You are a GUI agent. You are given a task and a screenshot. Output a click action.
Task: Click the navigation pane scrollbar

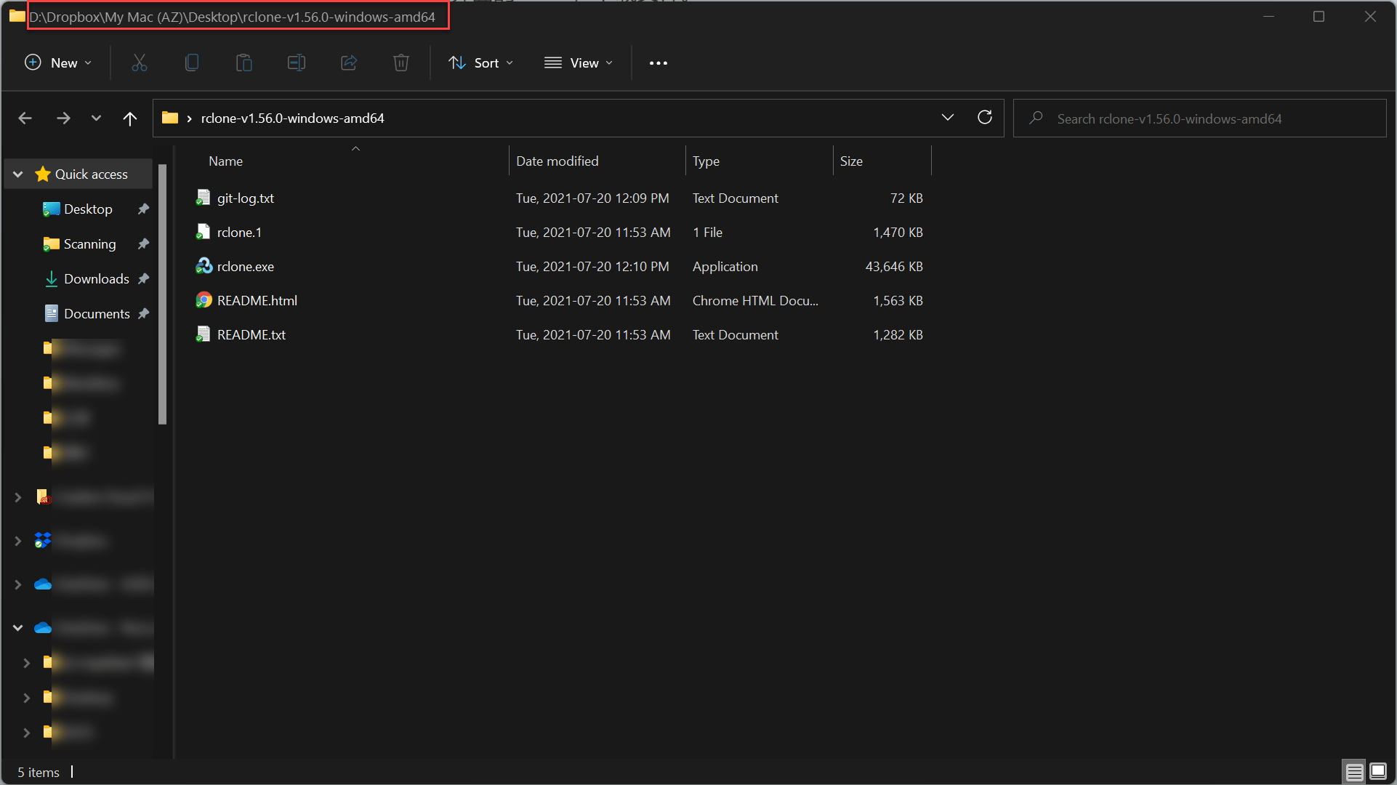coord(163,294)
